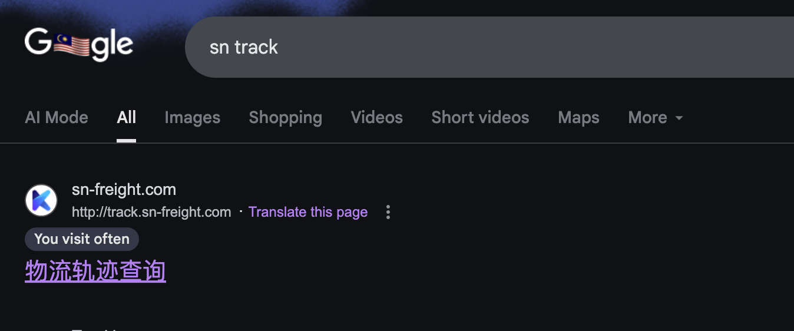Open the Maps tab
The height and width of the screenshot is (331, 794).
click(x=579, y=118)
